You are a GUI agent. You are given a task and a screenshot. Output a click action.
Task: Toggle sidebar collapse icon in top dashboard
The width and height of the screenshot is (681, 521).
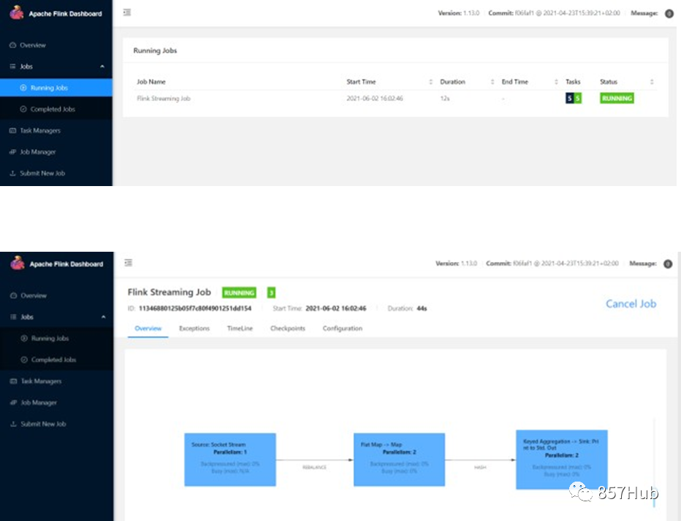click(127, 12)
